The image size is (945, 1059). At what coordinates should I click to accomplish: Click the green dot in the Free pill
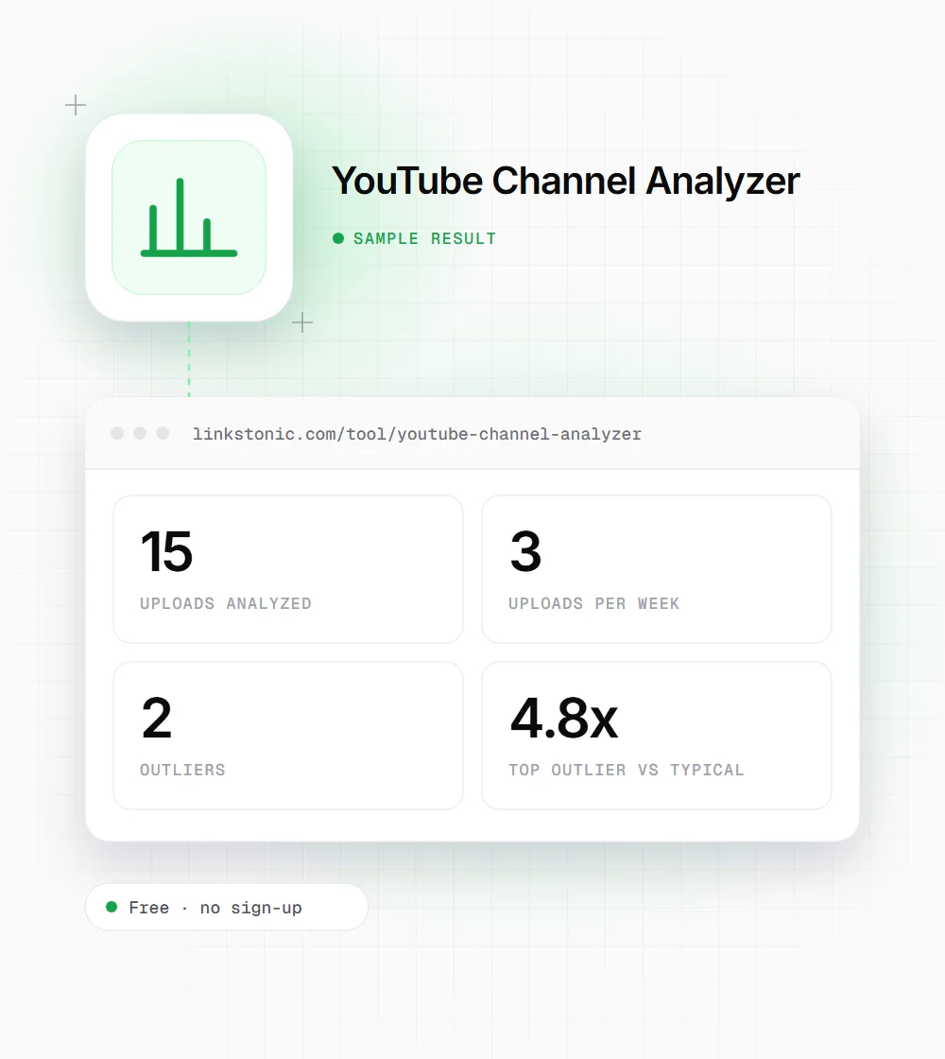tap(112, 907)
